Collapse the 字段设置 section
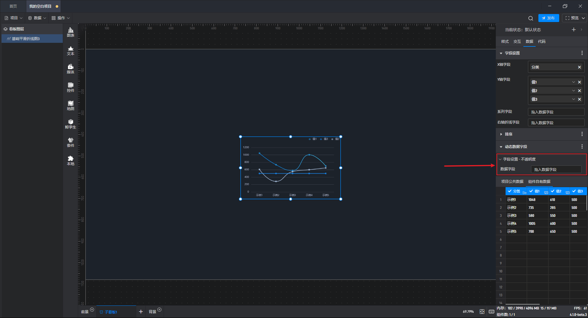588x318 pixels. point(501,53)
